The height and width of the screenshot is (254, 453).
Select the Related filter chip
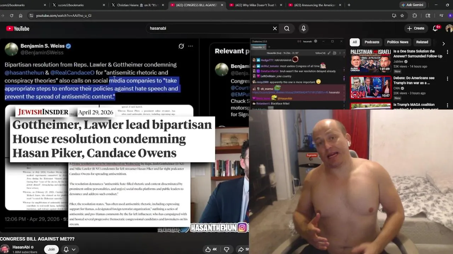click(422, 42)
